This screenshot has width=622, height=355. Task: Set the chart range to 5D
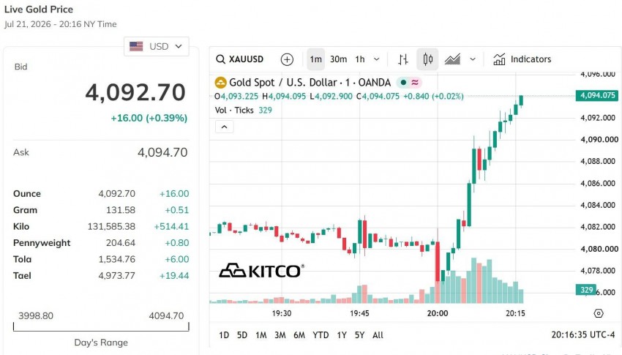pos(242,335)
